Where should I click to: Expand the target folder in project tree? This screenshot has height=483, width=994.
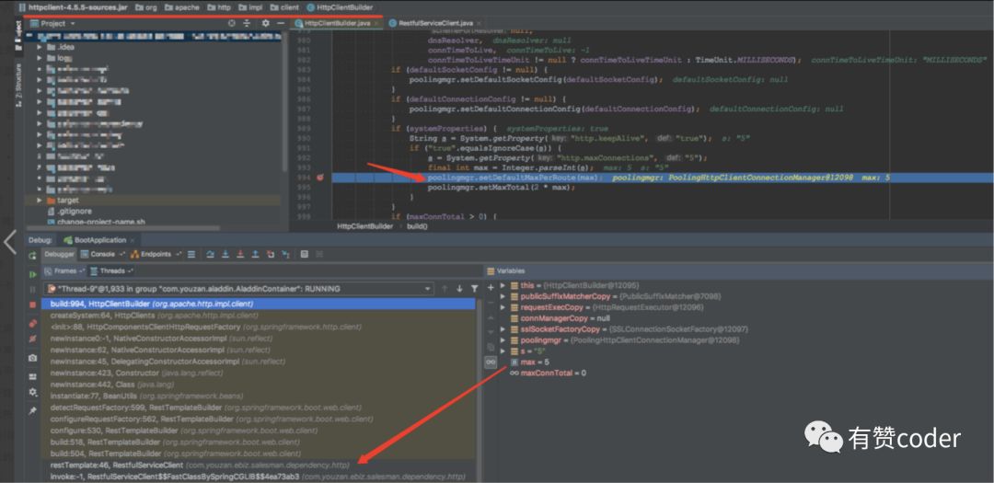(x=39, y=200)
